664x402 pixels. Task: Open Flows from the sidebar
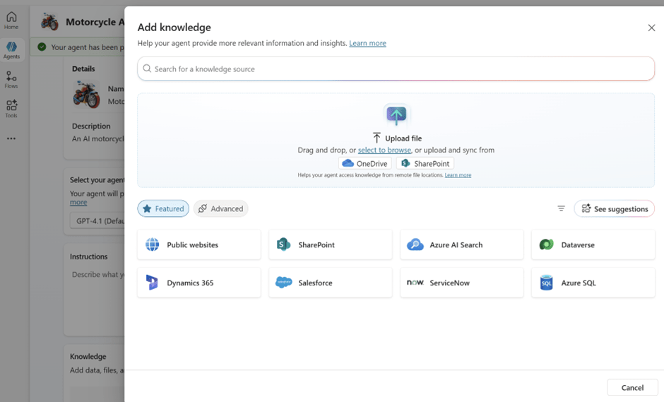pos(11,79)
